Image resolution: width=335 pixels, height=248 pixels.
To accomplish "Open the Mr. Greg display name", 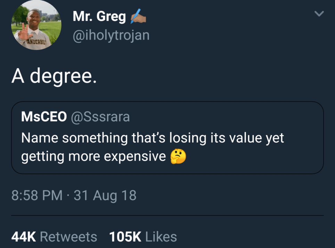I will [99, 17].
